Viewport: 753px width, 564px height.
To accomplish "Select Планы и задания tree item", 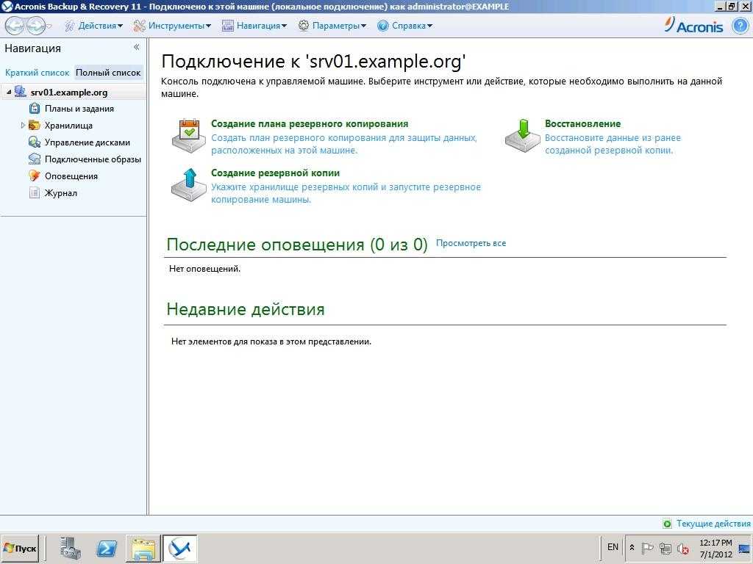I will click(x=79, y=109).
